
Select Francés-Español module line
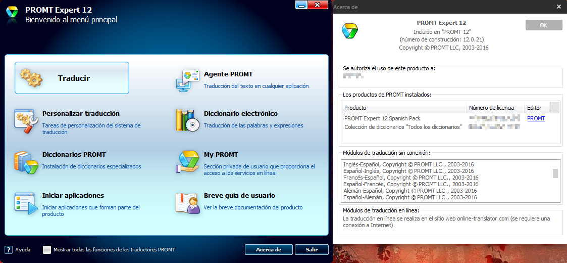click(411, 178)
